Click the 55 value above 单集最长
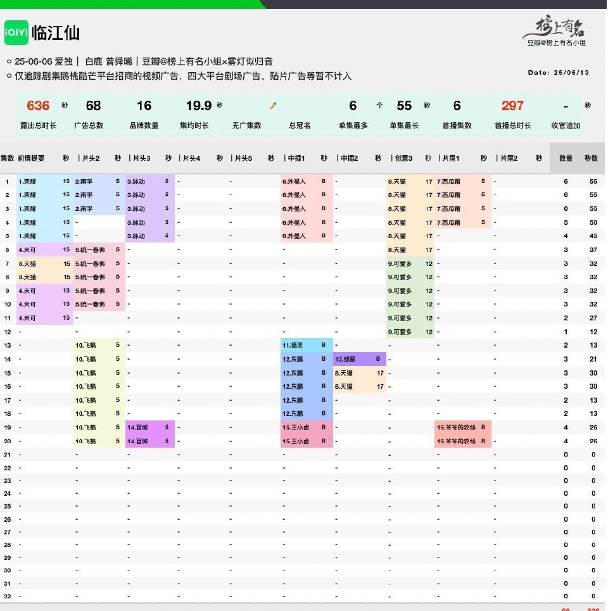This screenshot has width=608, height=611. tap(404, 106)
